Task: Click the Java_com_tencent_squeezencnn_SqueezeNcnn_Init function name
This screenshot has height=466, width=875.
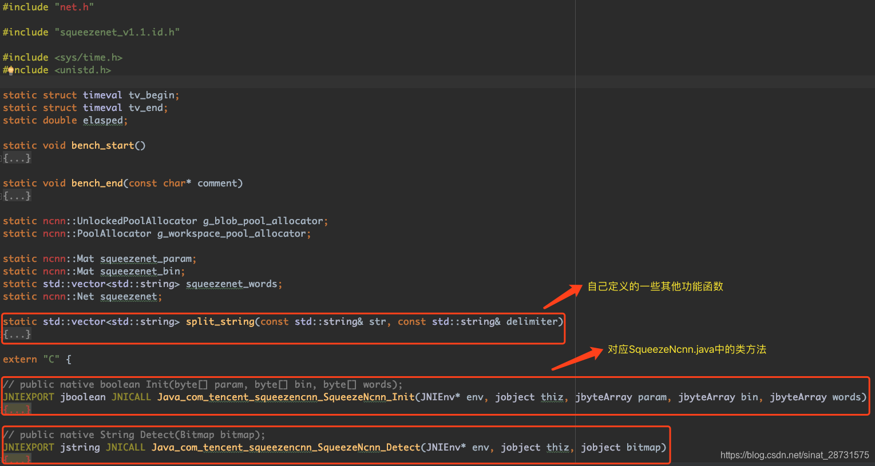Action: coord(286,397)
